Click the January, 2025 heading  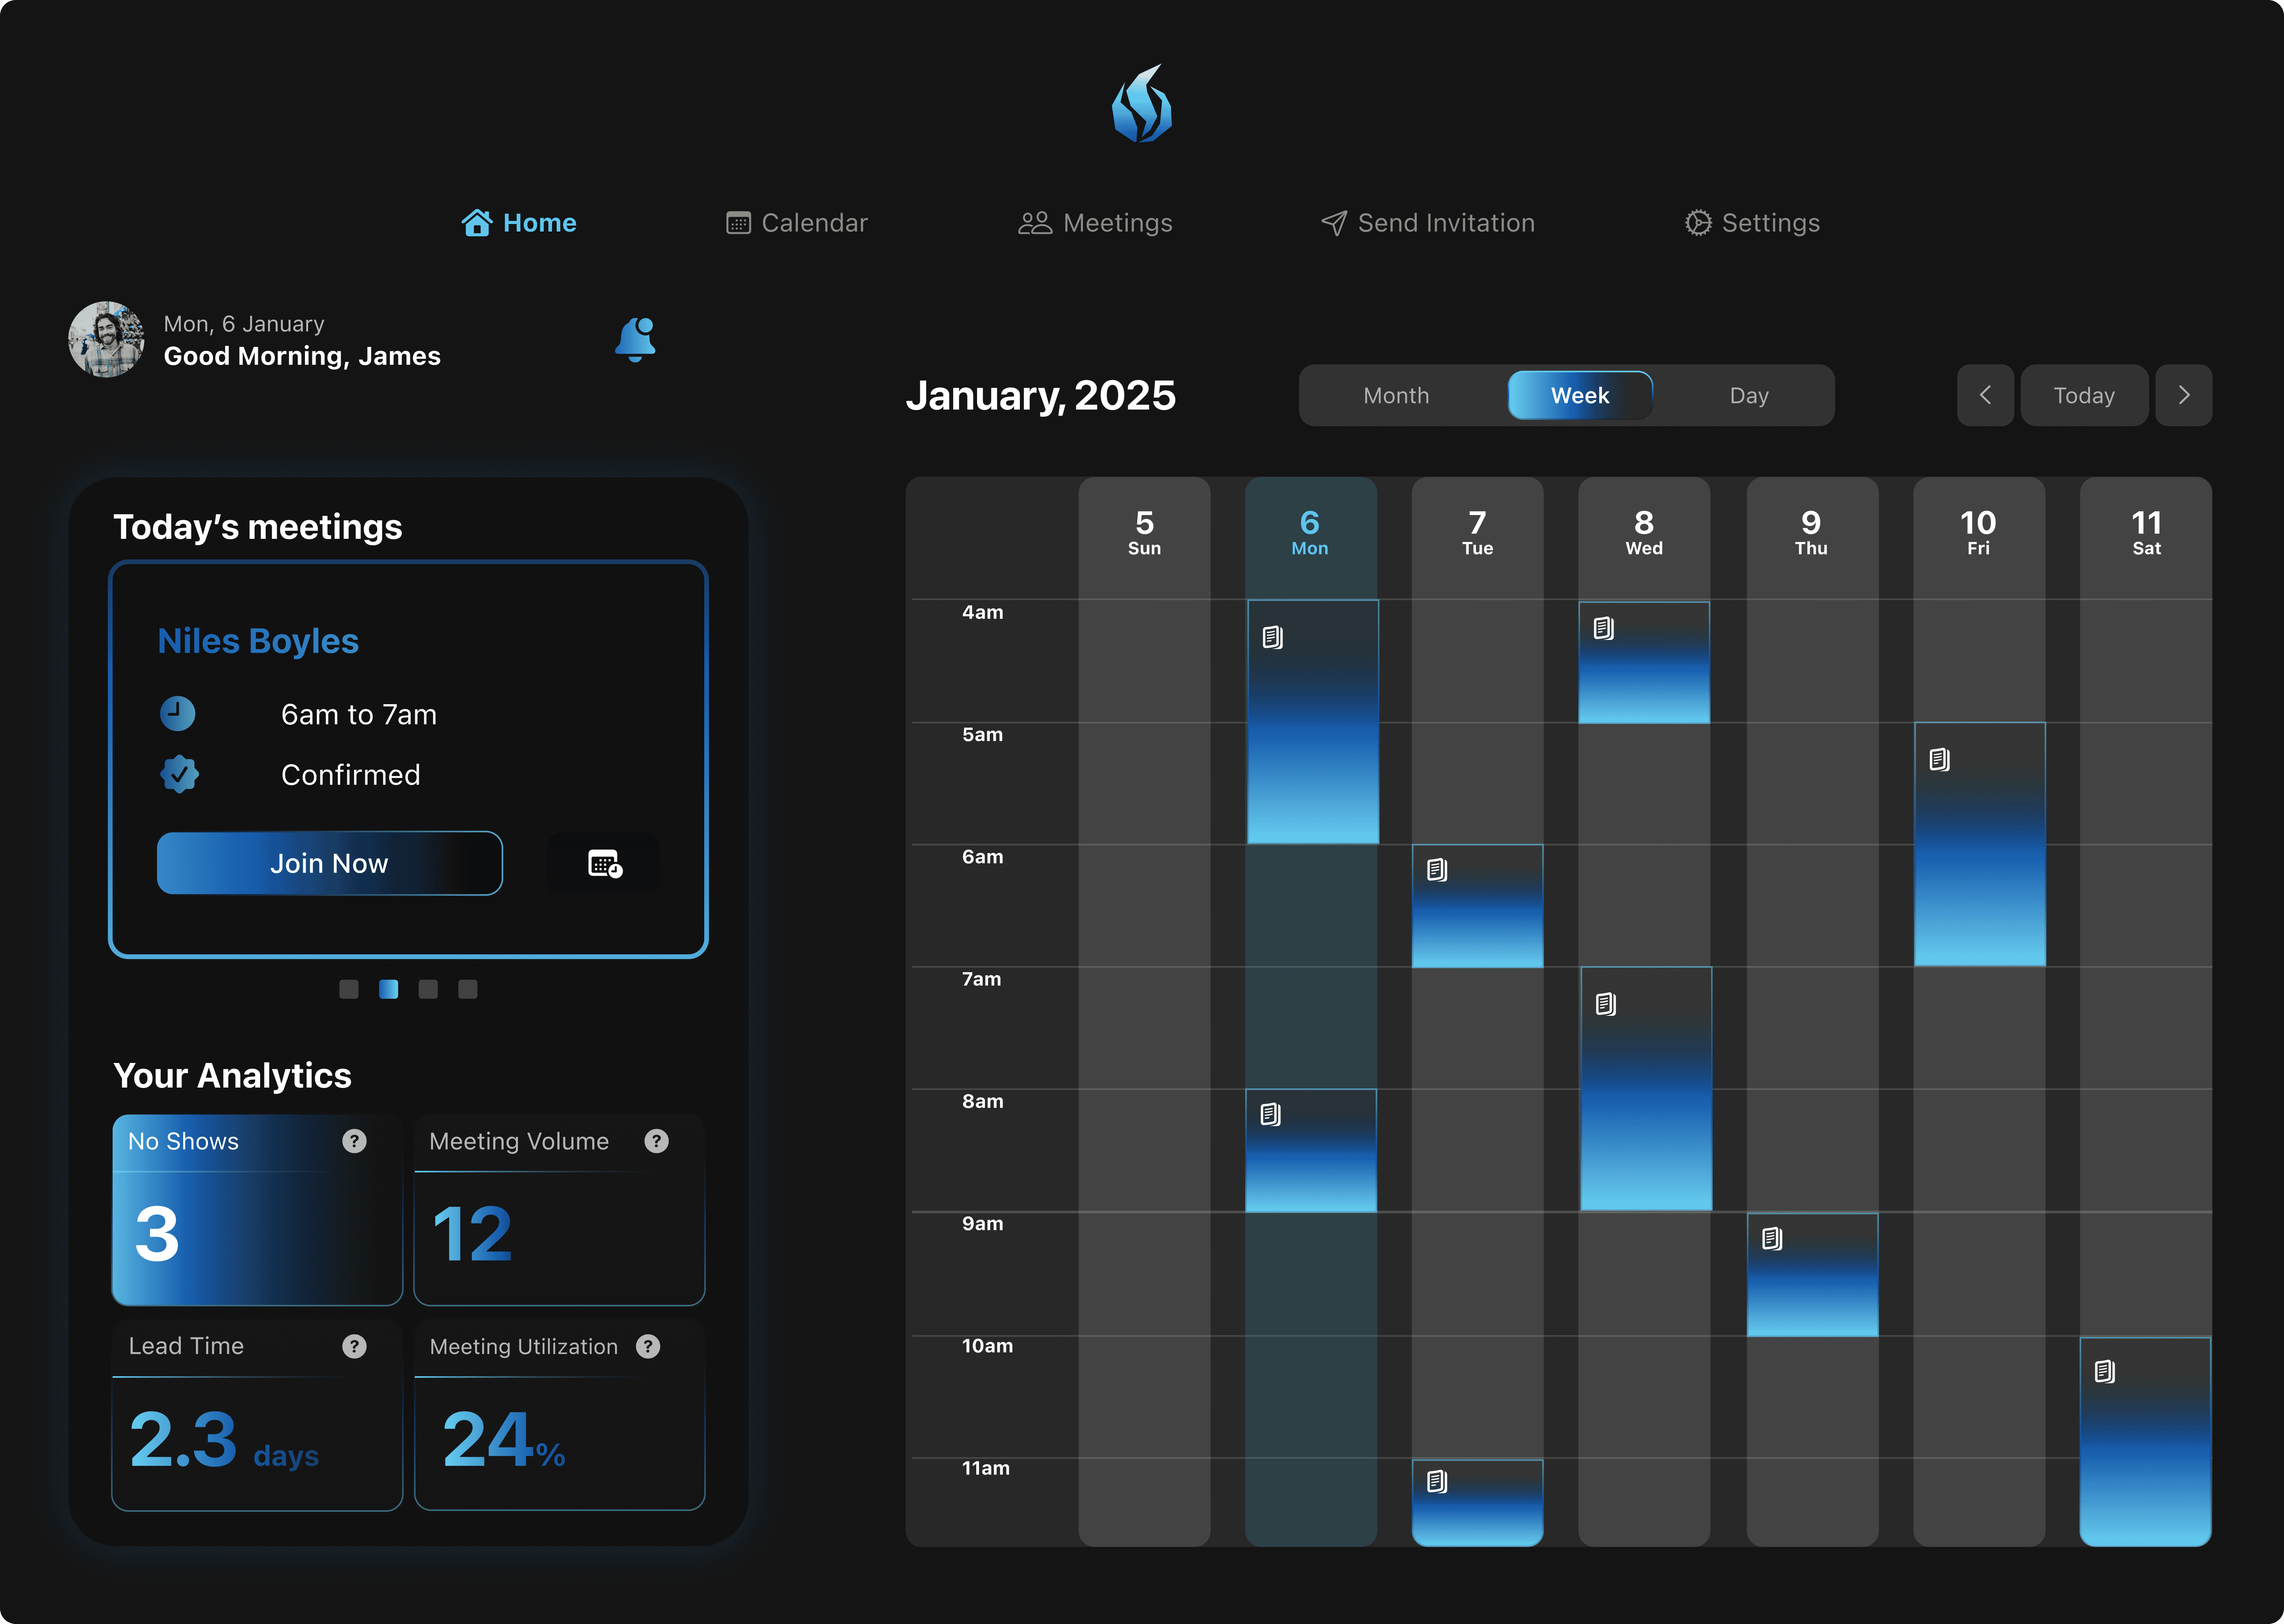coord(1041,396)
